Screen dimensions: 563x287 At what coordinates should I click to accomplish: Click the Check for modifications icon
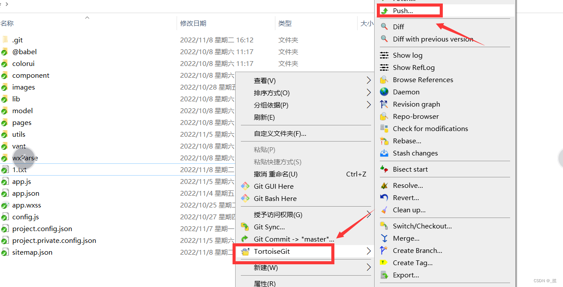pos(384,128)
